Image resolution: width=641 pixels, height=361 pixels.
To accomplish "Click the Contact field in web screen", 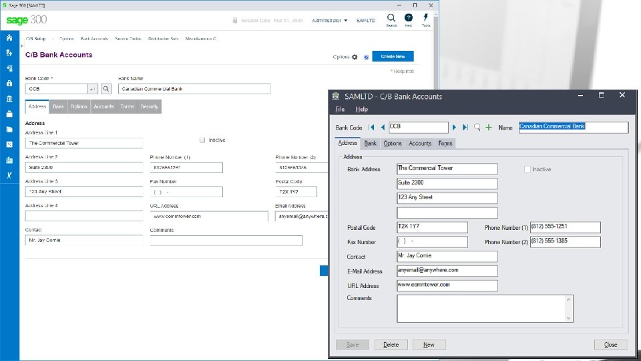I will point(84,240).
